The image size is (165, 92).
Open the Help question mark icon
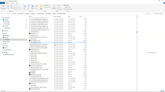click(164, 3)
